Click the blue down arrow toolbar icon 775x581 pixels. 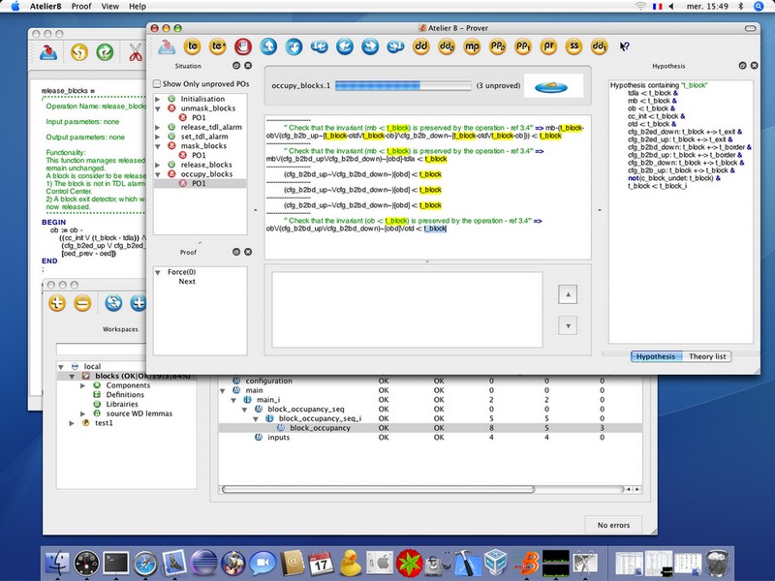click(x=294, y=46)
